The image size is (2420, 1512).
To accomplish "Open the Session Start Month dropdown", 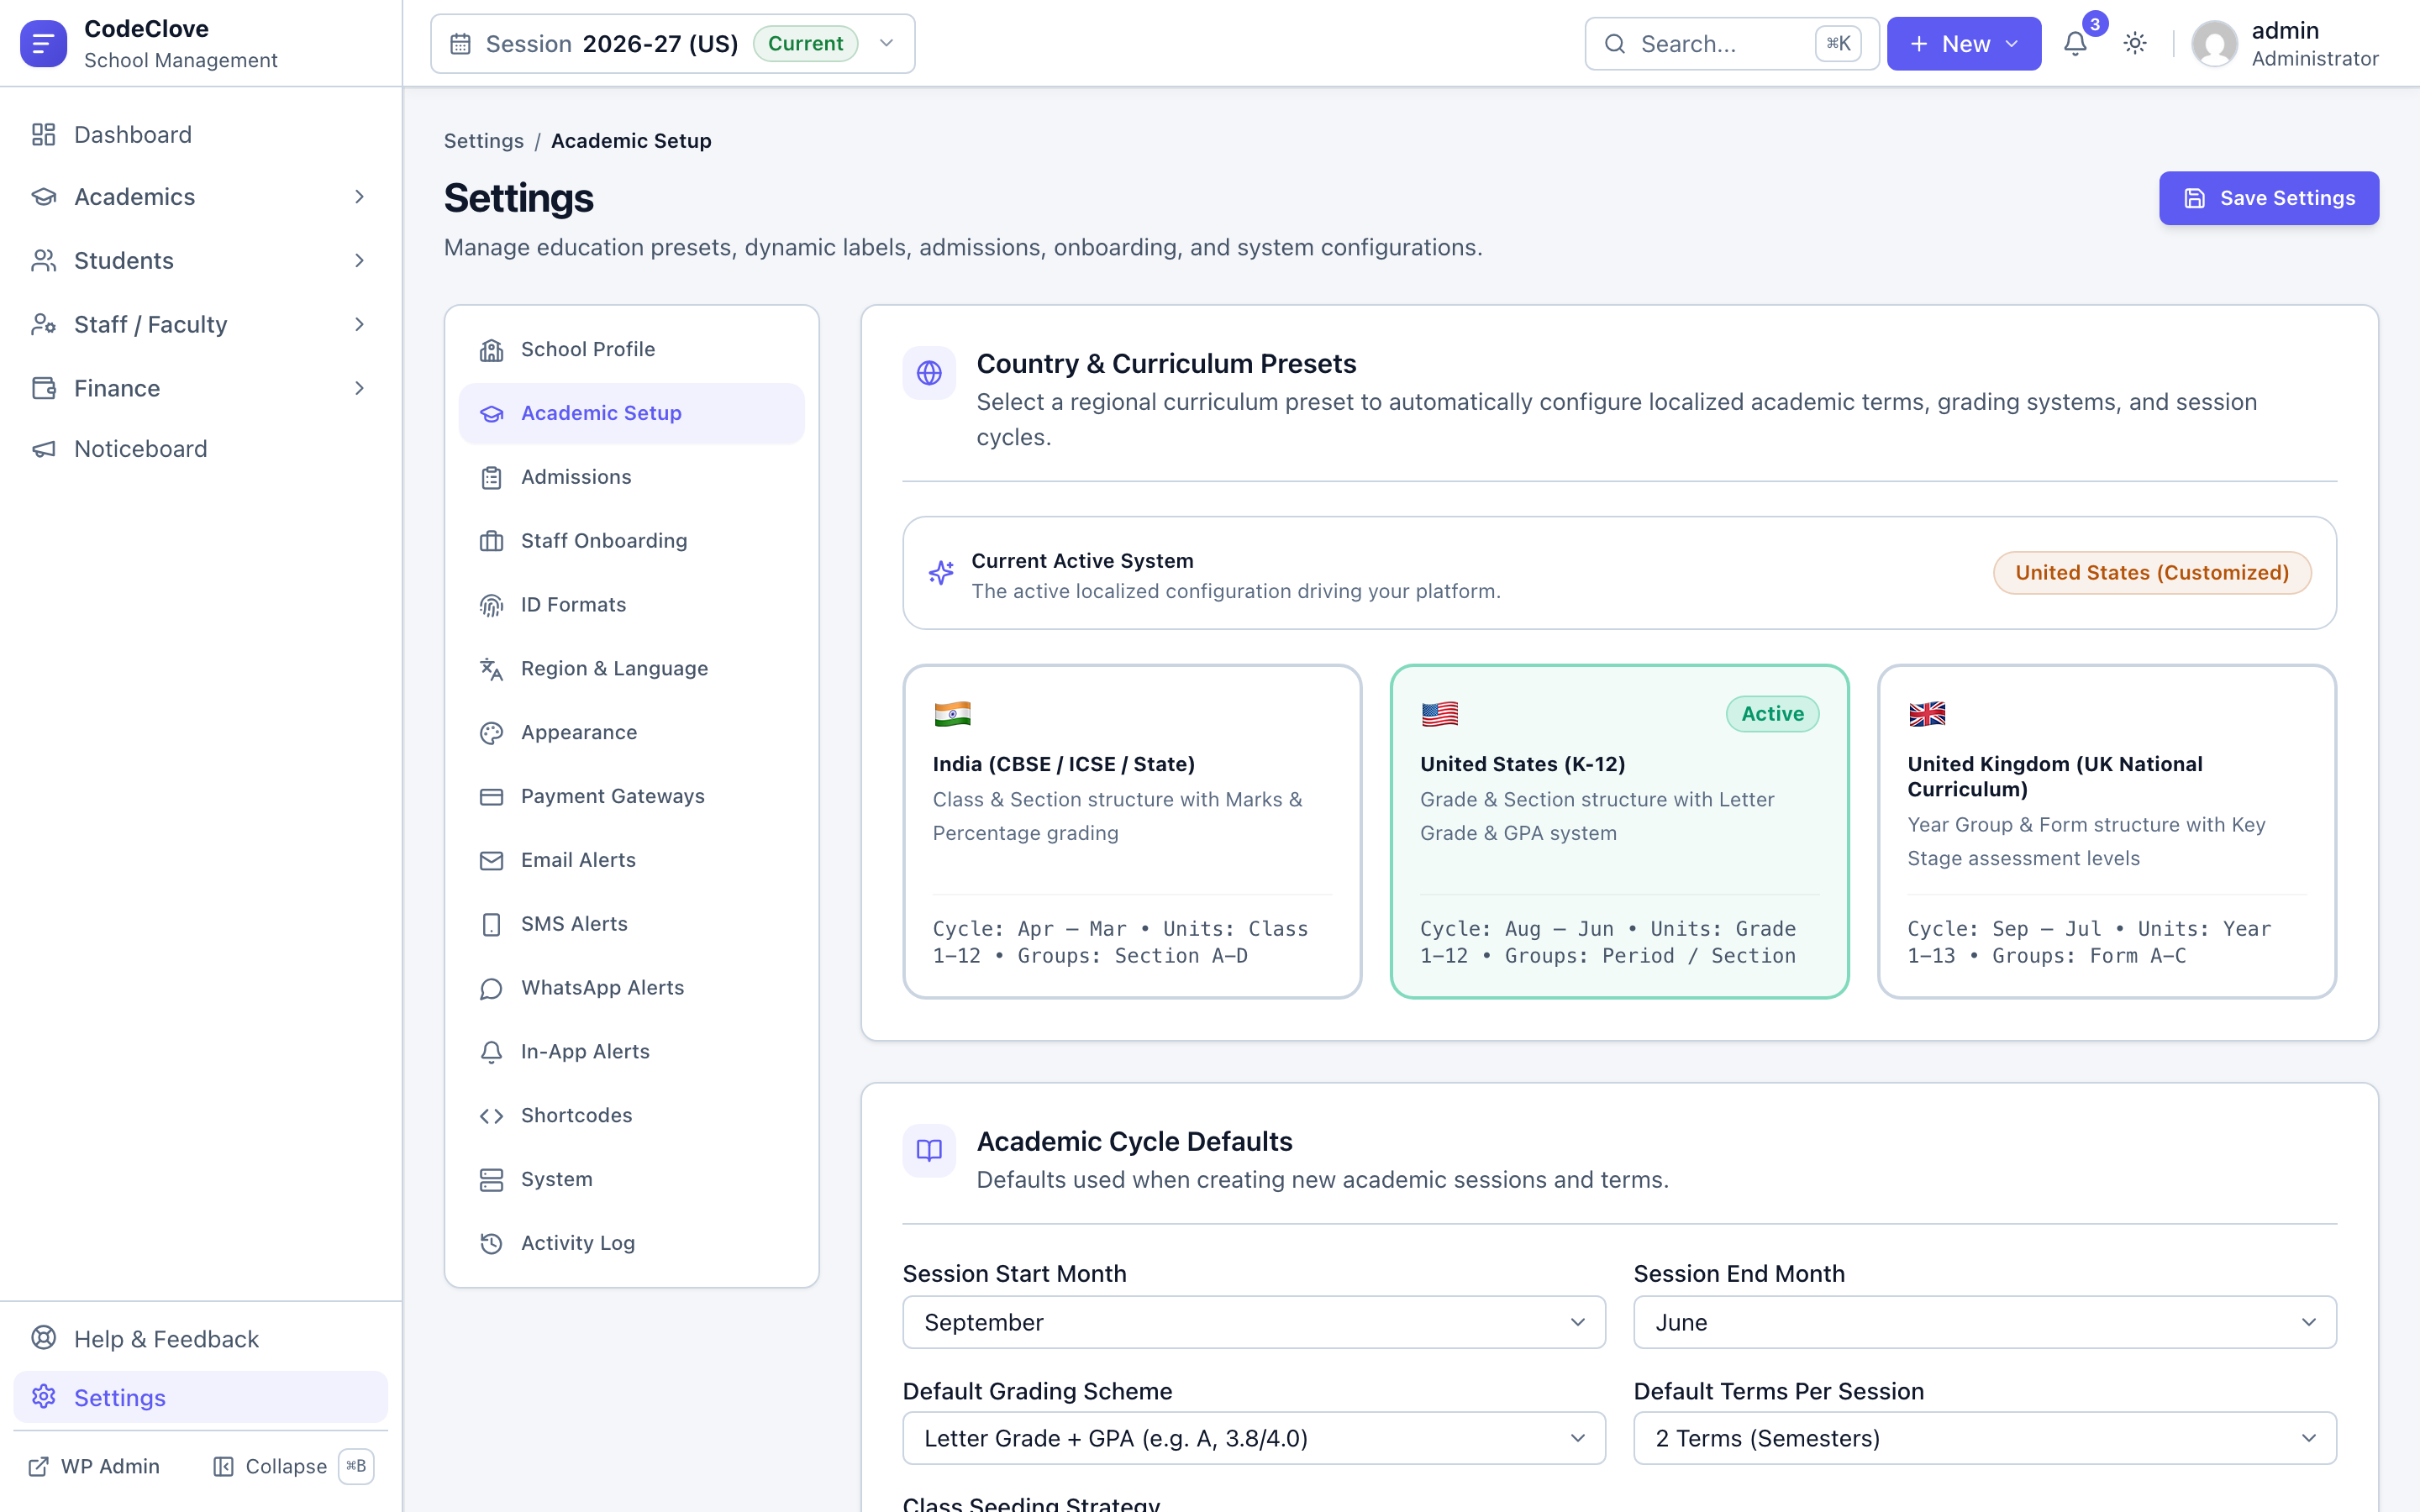I will tap(1254, 1322).
